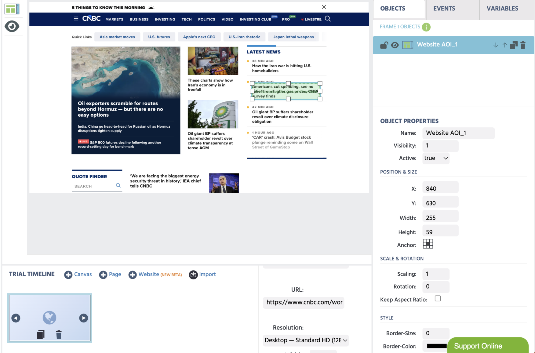Select the website frame globe thumbnail
Viewport: 535px width, 353px height.
pos(49,318)
